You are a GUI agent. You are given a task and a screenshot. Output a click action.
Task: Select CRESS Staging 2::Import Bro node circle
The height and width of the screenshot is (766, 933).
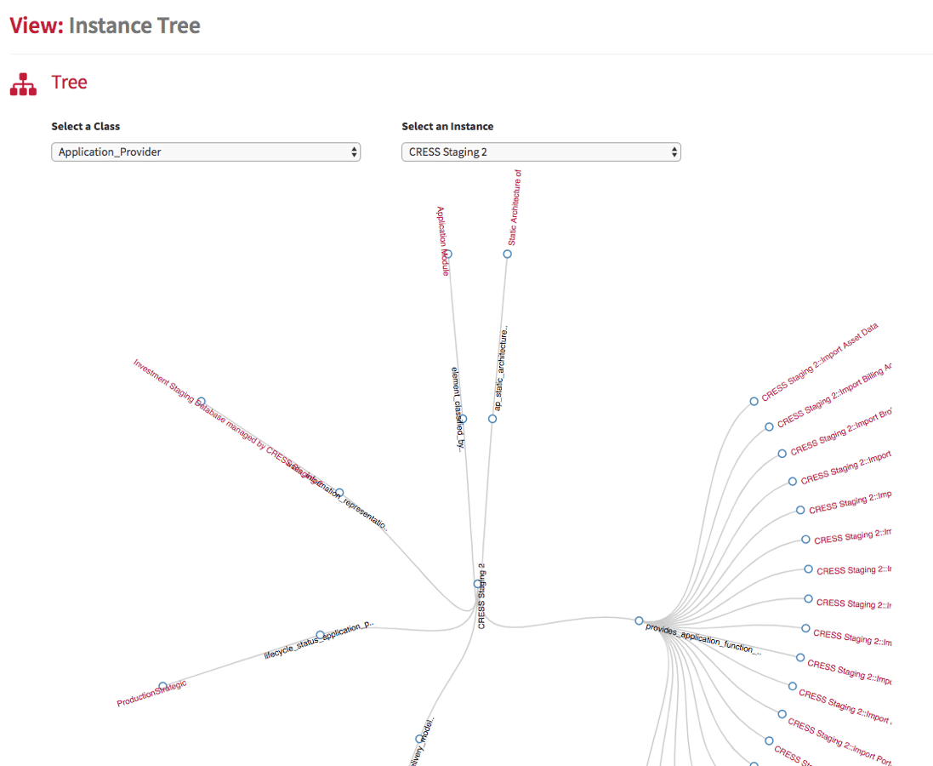click(x=782, y=454)
